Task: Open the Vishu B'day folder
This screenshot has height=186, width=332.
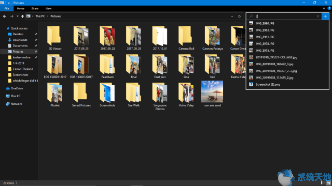Action: 186,95
